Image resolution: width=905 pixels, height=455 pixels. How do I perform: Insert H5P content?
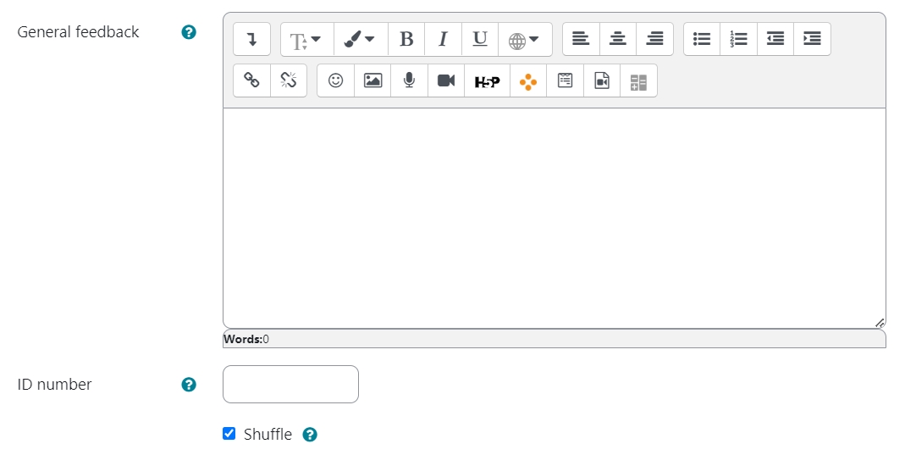coord(487,80)
